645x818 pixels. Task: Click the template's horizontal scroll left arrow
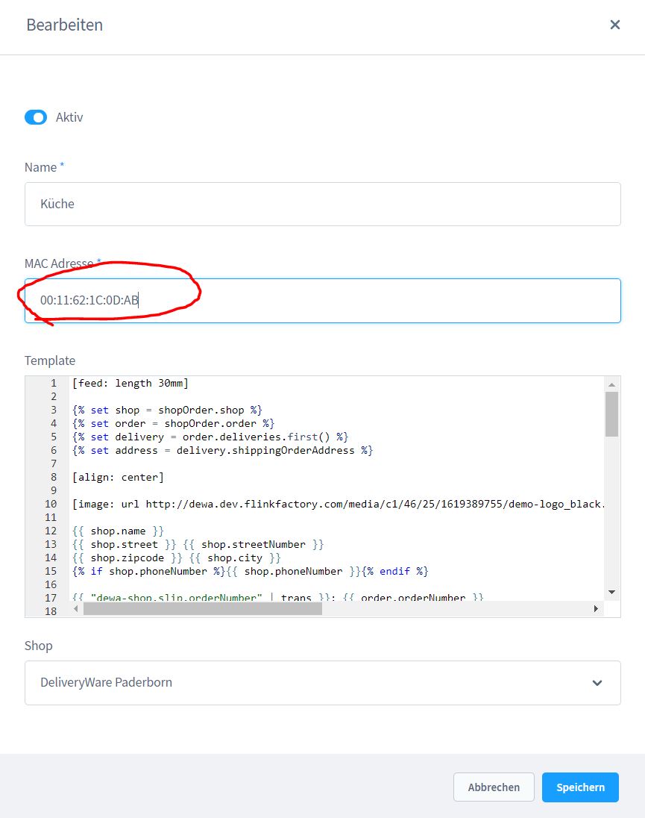pyautogui.click(x=77, y=609)
